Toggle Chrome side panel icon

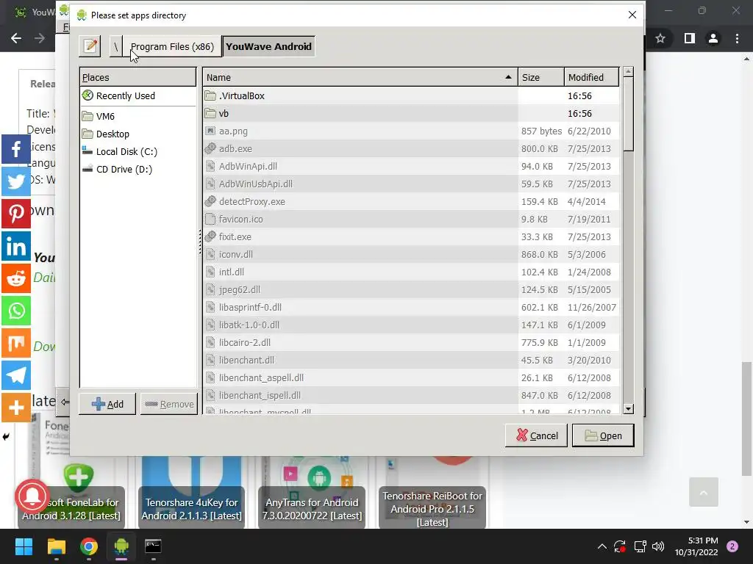coord(690,38)
